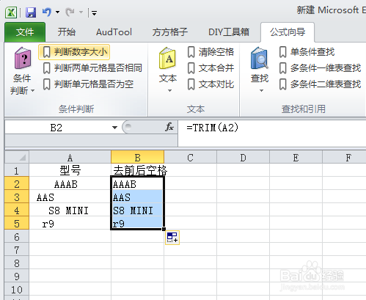Select column B header
Screen dimensions: 366x300
tap(137, 157)
